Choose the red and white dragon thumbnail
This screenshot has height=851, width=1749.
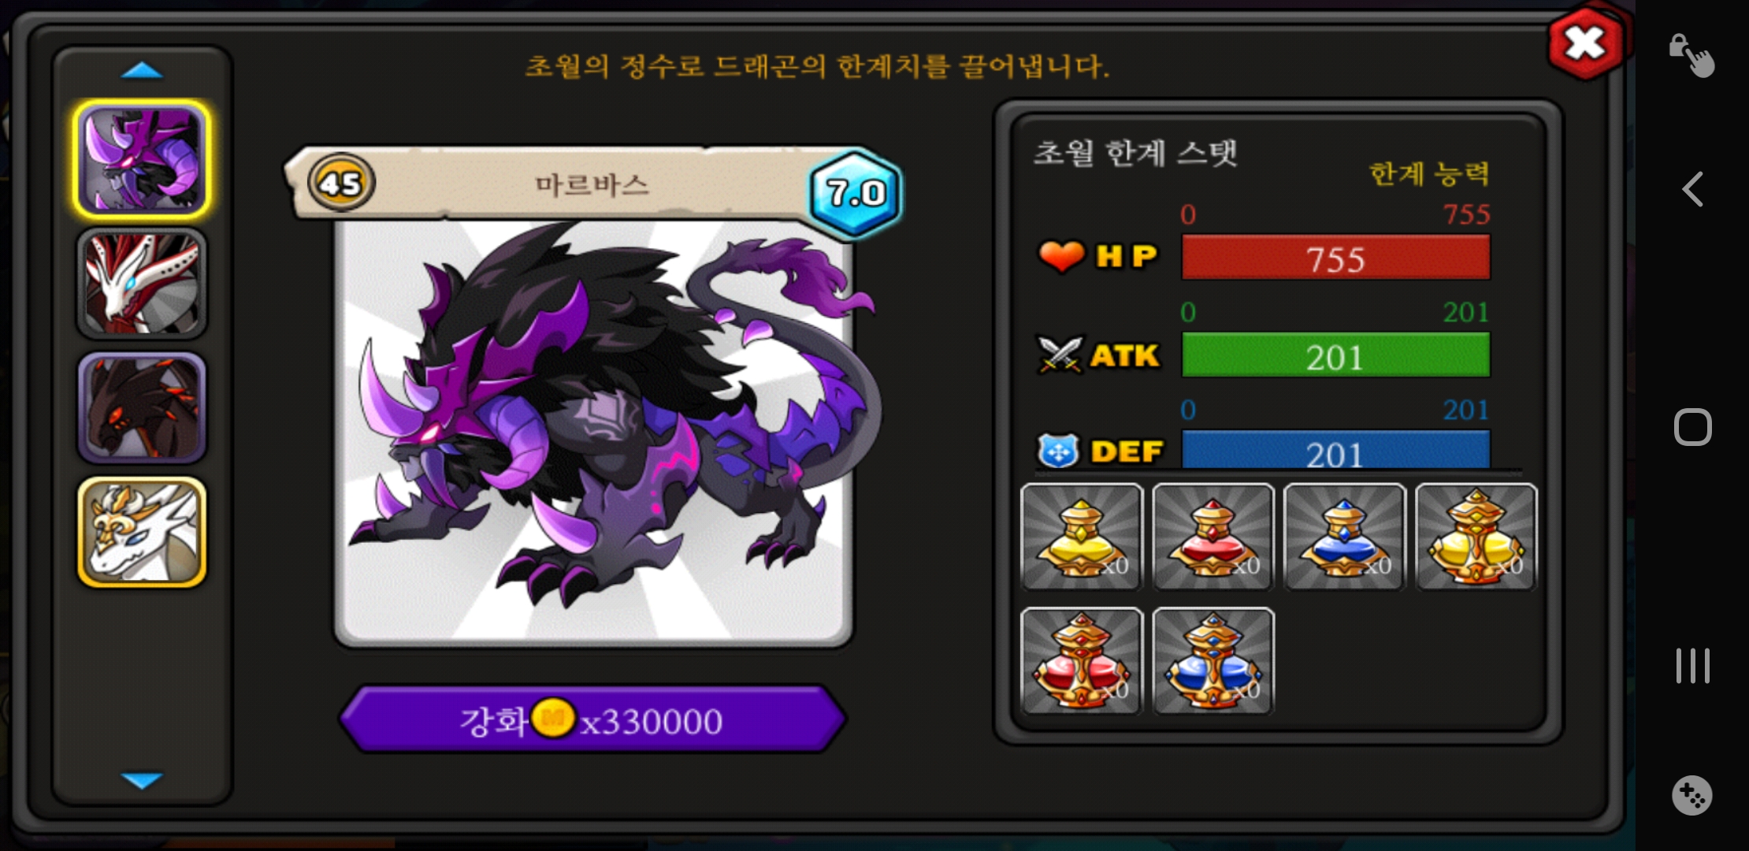[142, 284]
